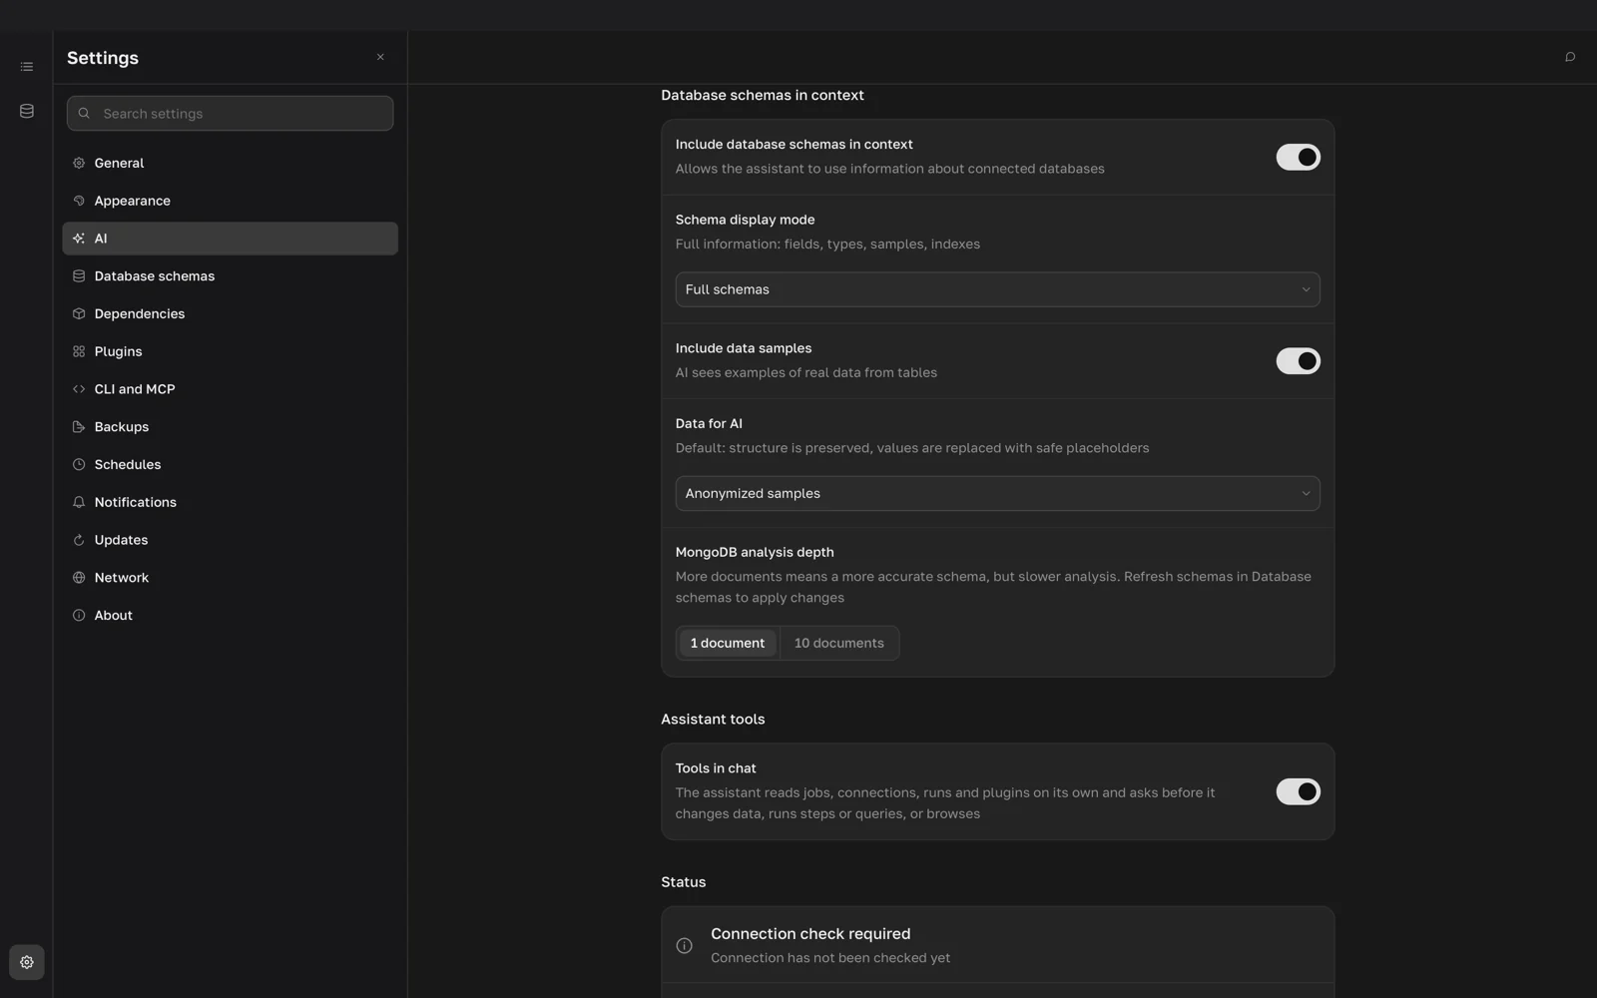The width and height of the screenshot is (1597, 998).
Task: Close the Settings panel with X
Action: pos(380,57)
